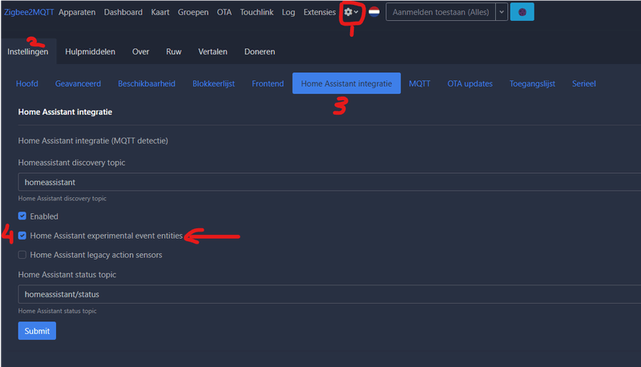This screenshot has width=641, height=367.
Task: Open Frontend settings section
Action: click(x=268, y=83)
